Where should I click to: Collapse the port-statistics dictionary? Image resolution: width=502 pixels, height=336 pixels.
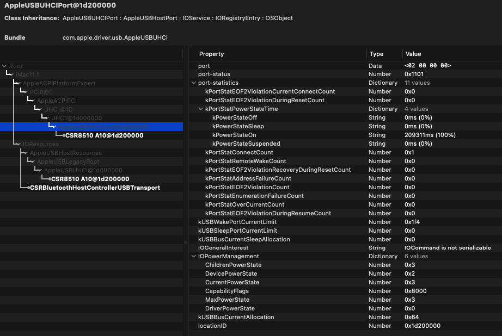click(194, 83)
